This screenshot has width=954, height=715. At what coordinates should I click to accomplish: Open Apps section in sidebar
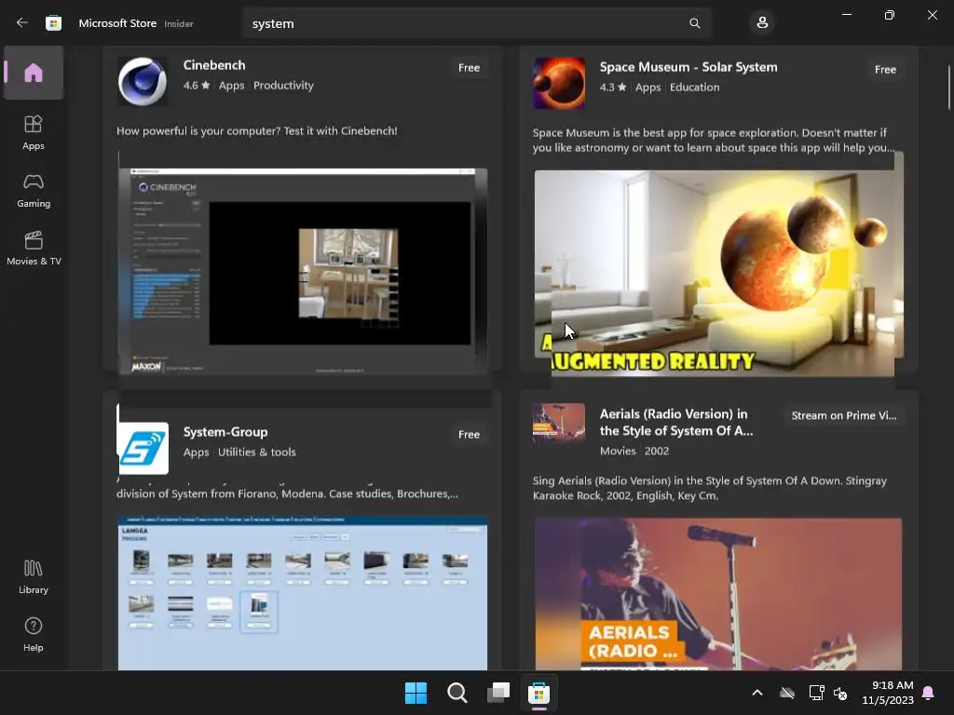click(34, 132)
